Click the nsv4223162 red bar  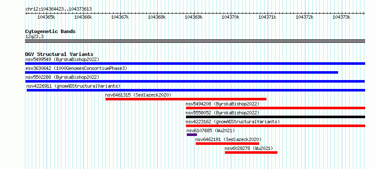click(275, 126)
